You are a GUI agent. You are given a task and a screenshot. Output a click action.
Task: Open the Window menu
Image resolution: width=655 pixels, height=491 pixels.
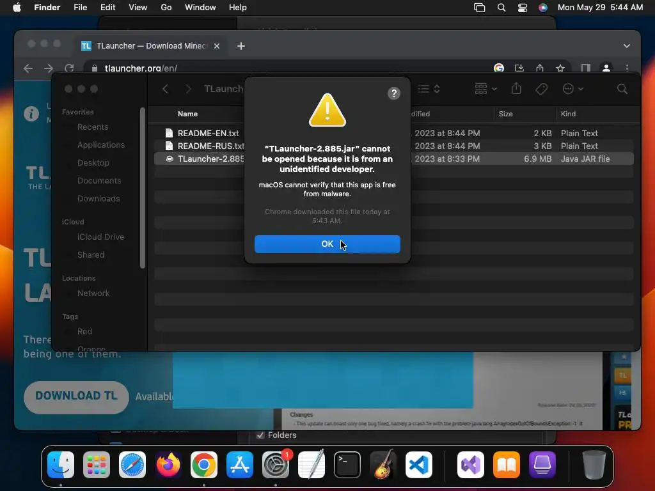[x=200, y=8]
